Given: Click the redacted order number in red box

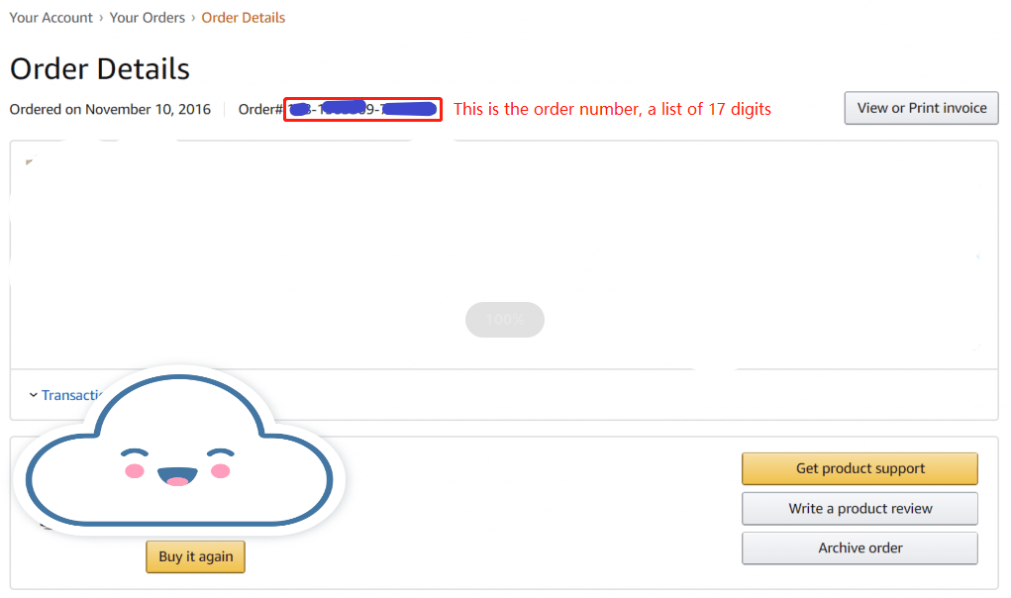Looking at the screenshot, I should coord(363,110).
